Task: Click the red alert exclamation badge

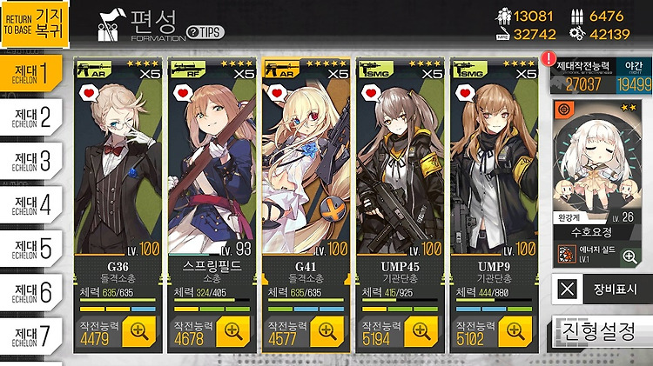Action: click(549, 58)
